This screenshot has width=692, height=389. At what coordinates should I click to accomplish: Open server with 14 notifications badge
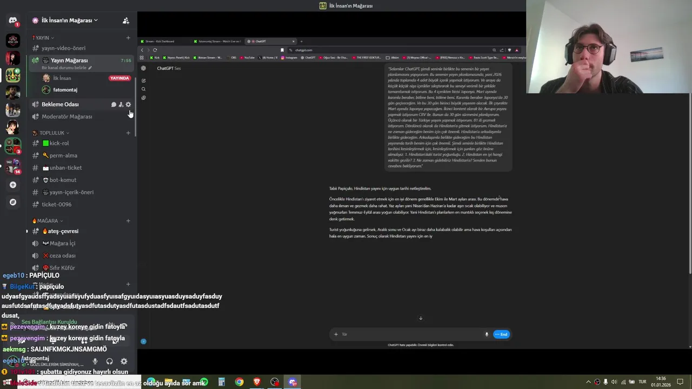(13, 166)
